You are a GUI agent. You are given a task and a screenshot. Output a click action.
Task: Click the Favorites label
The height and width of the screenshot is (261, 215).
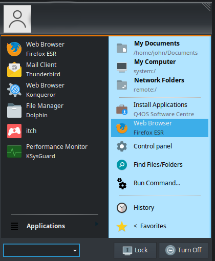(x=153, y=226)
